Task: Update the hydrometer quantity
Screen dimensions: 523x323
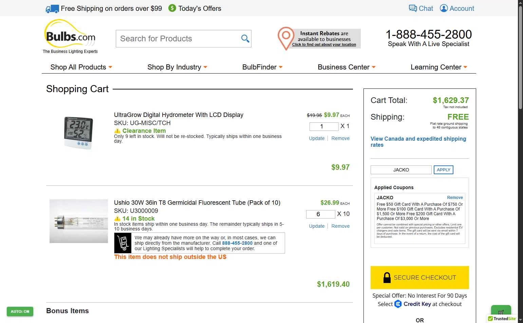Action: point(317,138)
